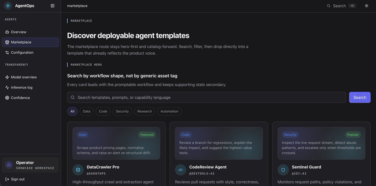Click the 'Discover deployable agent templates' heading
The width and height of the screenshot is (376, 186).
coord(128,35)
